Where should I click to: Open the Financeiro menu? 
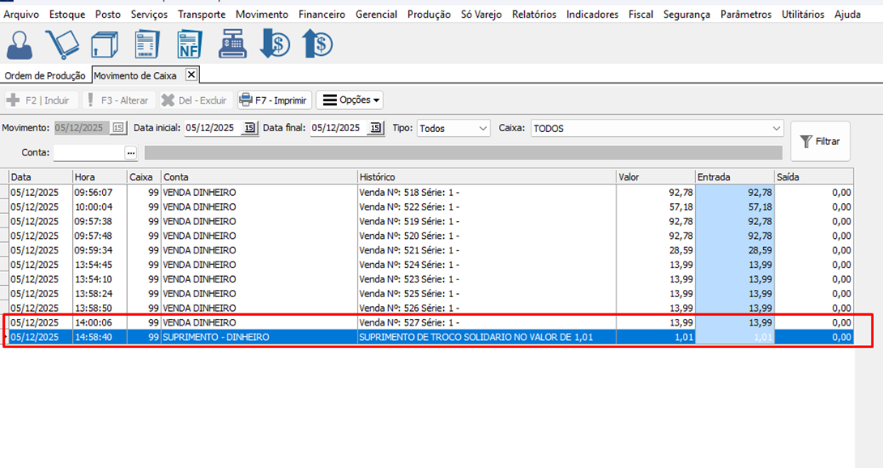click(321, 15)
